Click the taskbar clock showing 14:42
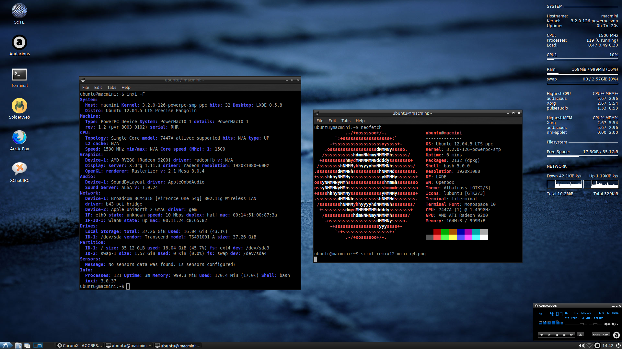Image resolution: width=622 pixels, height=349 pixels. pyautogui.click(x=608, y=345)
